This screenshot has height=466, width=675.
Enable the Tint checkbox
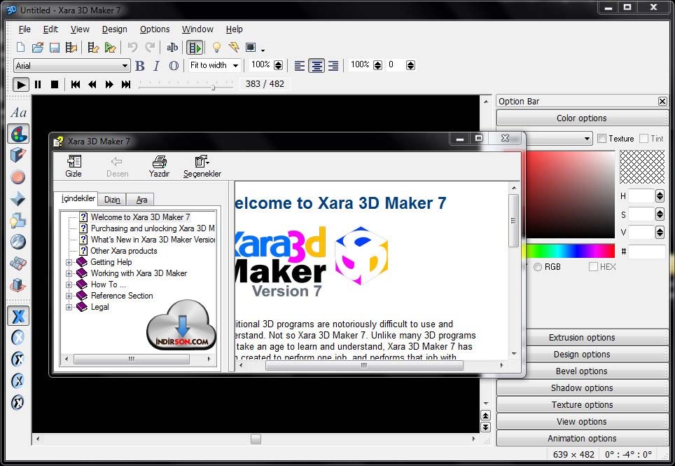coord(644,139)
